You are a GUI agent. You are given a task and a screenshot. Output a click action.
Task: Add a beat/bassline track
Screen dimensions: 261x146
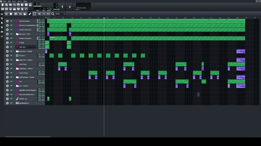click(15, 14)
